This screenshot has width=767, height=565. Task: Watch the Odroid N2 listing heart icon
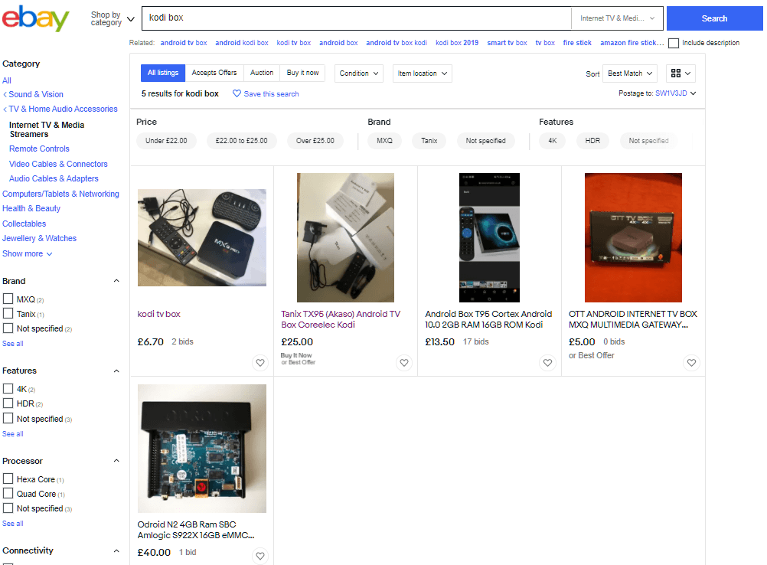(x=260, y=556)
